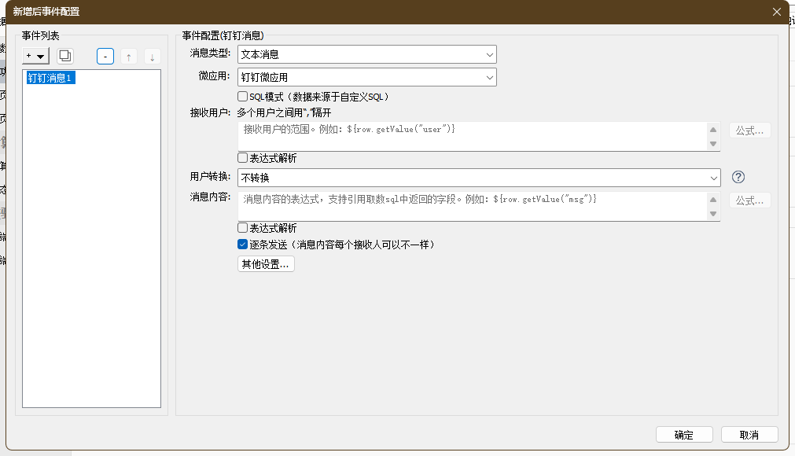The width and height of the screenshot is (795, 456).
Task: Open the help icon beside 用户转换
Action: coord(738,177)
